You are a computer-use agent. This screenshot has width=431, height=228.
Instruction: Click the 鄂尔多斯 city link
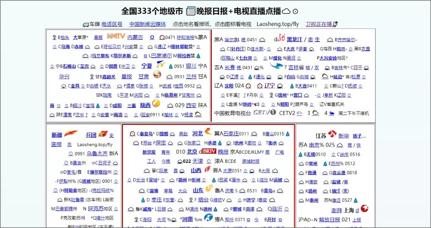(x=123, y=56)
